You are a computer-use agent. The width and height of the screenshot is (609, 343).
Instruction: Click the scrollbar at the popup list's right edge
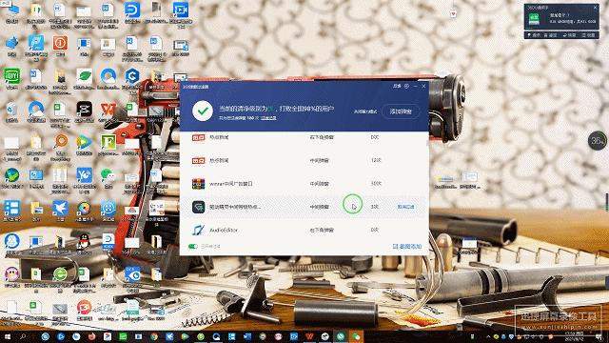[427, 143]
